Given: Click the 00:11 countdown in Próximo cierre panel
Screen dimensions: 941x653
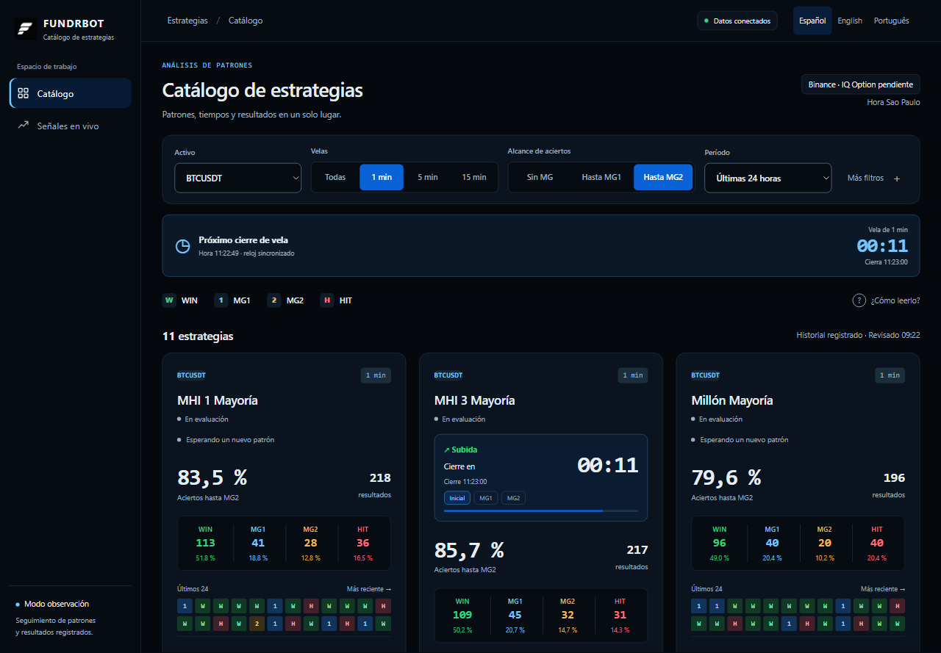Looking at the screenshot, I should pos(882,246).
